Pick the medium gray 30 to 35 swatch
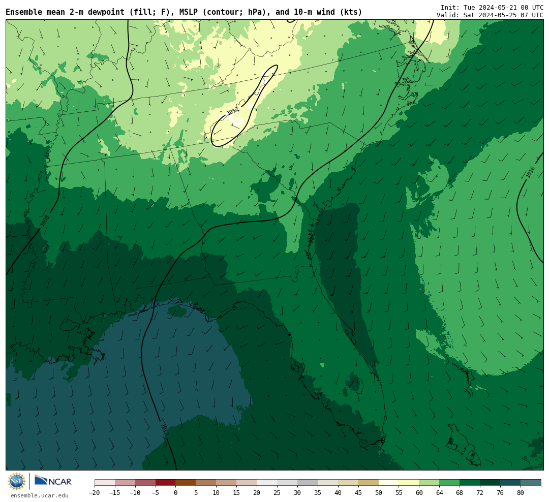Viewport: 549px width, 502px height. (x=308, y=483)
